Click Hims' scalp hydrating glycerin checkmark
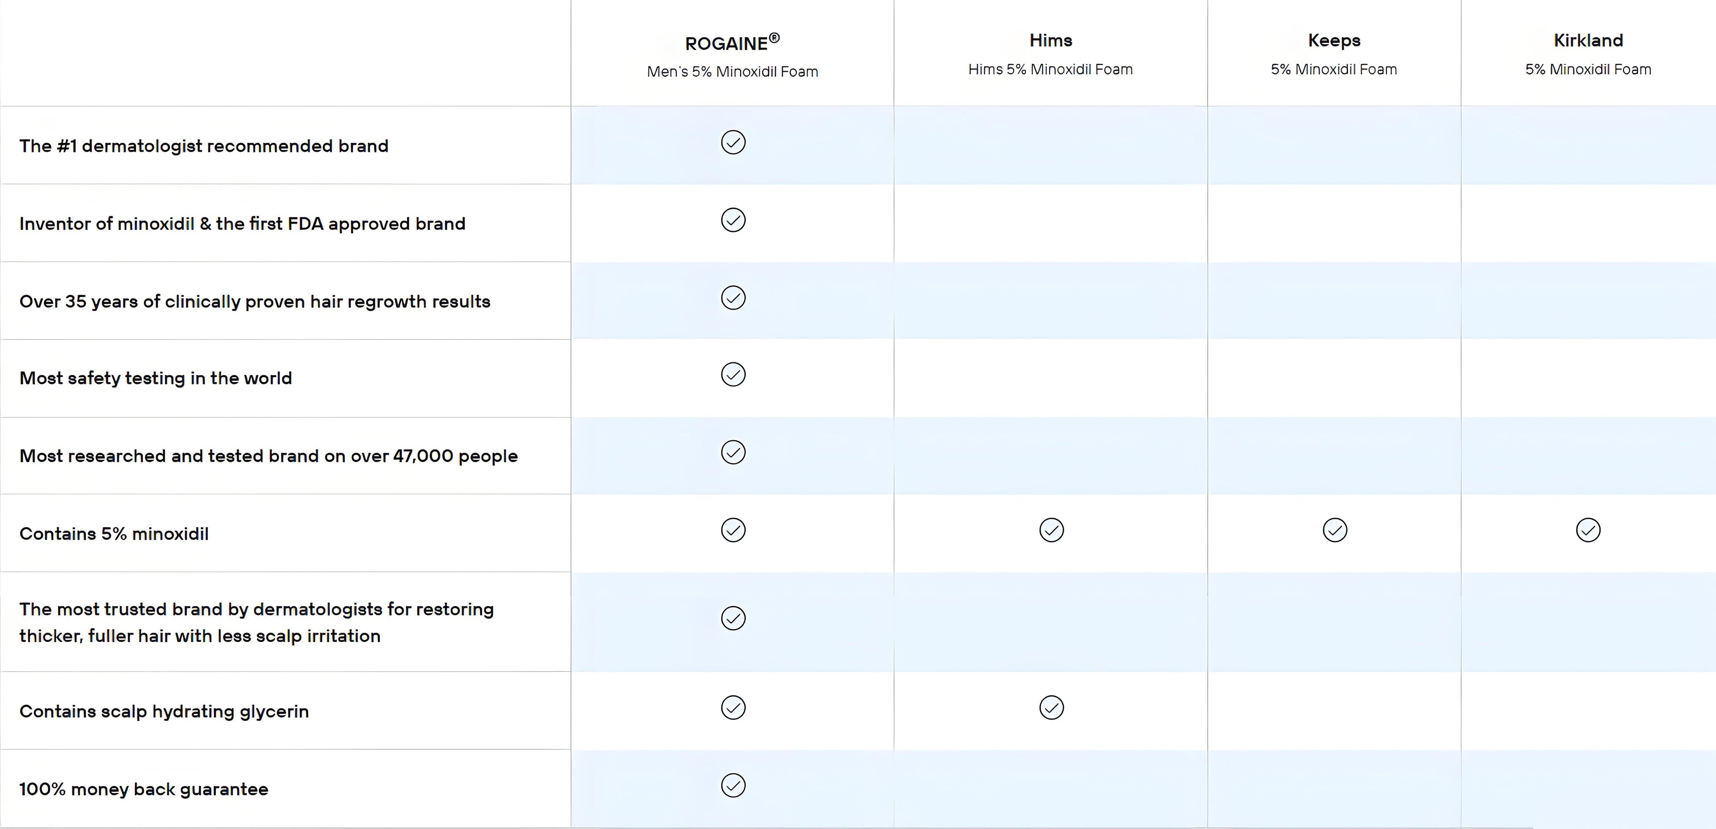Image resolution: width=1716 pixels, height=829 pixels. pyautogui.click(x=1051, y=708)
